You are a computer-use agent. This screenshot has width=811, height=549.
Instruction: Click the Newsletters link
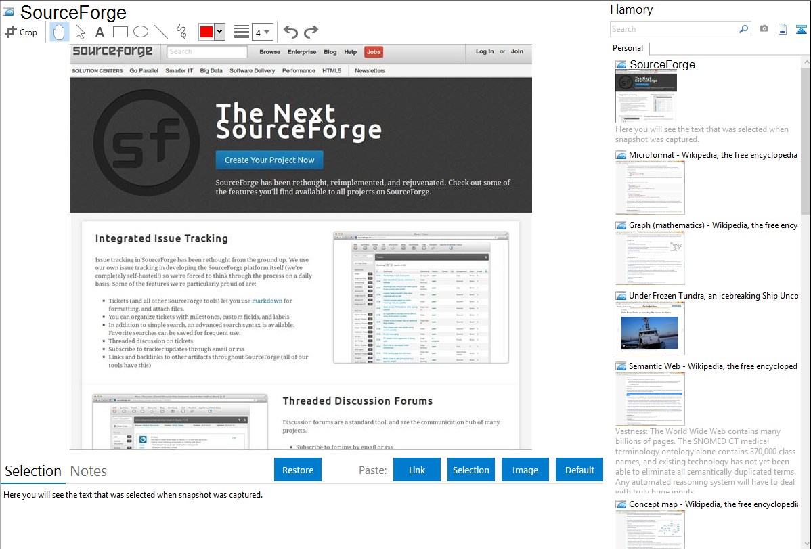tap(370, 71)
